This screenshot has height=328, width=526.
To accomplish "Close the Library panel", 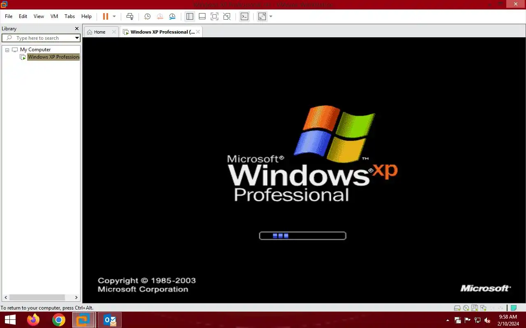I will pyautogui.click(x=76, y=29).
